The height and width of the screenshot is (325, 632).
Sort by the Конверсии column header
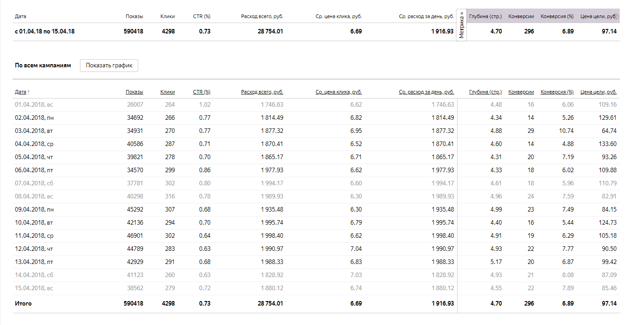[x=521, y=92]
